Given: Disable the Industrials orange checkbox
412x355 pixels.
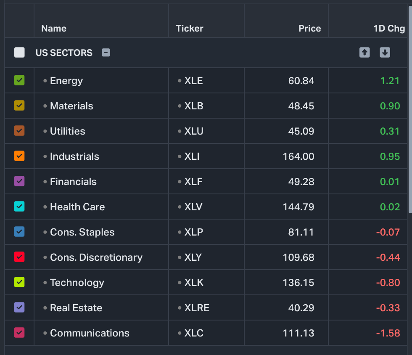Looking at the screenshot, I should click(19, 156).
